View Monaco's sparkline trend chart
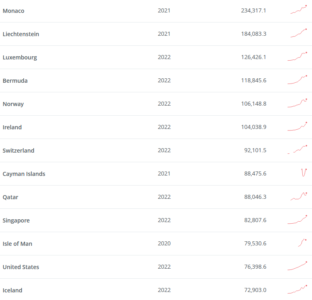Viewport: 312px width, 300px height. point(298,10)
